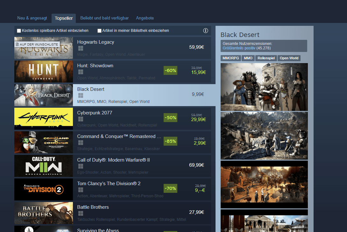Open the Battle Brothers title

[93, 207]
